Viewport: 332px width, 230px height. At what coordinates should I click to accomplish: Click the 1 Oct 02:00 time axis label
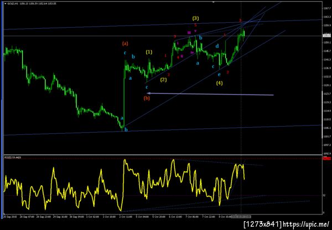(x=94, y=217)
